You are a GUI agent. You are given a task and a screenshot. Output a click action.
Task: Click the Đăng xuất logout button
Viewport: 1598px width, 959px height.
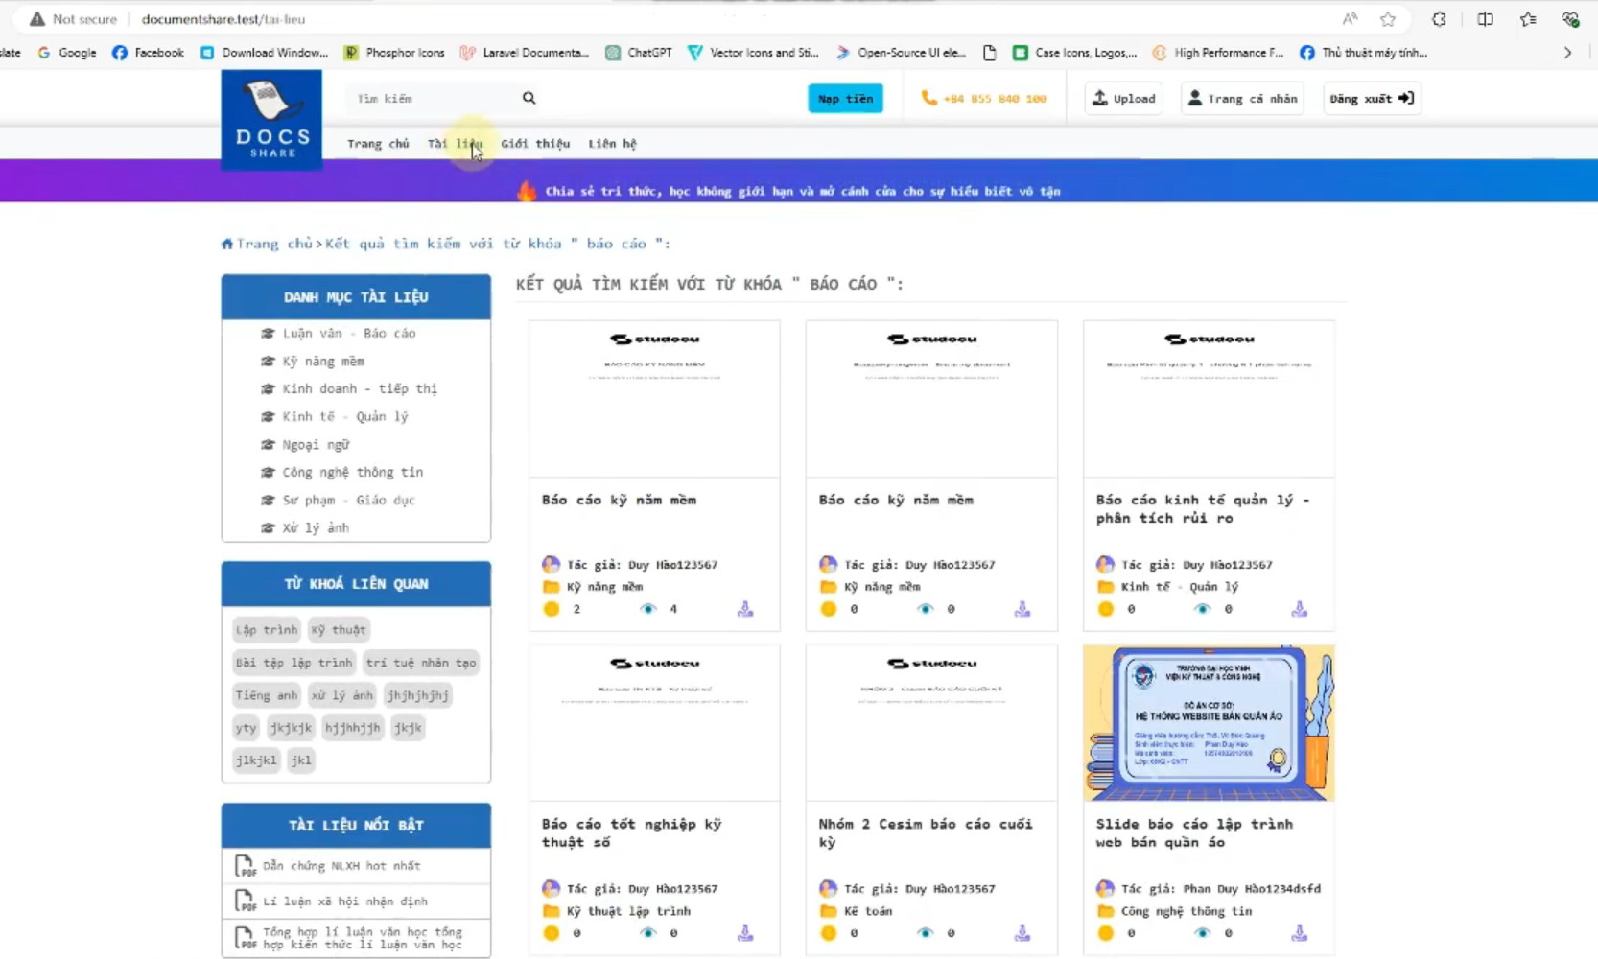coord(1372,99)
